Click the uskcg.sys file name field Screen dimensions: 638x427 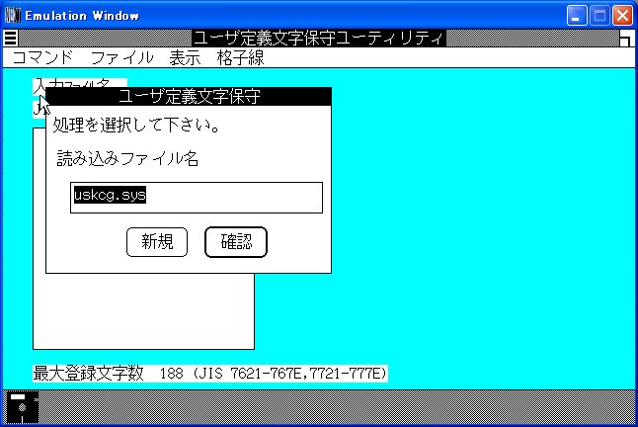pos(196,197)
